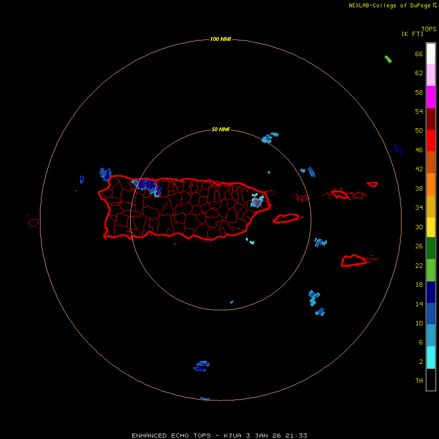Click the 42 legend value
This screenshot has width=439, height=439.
(x=419, y=169)
